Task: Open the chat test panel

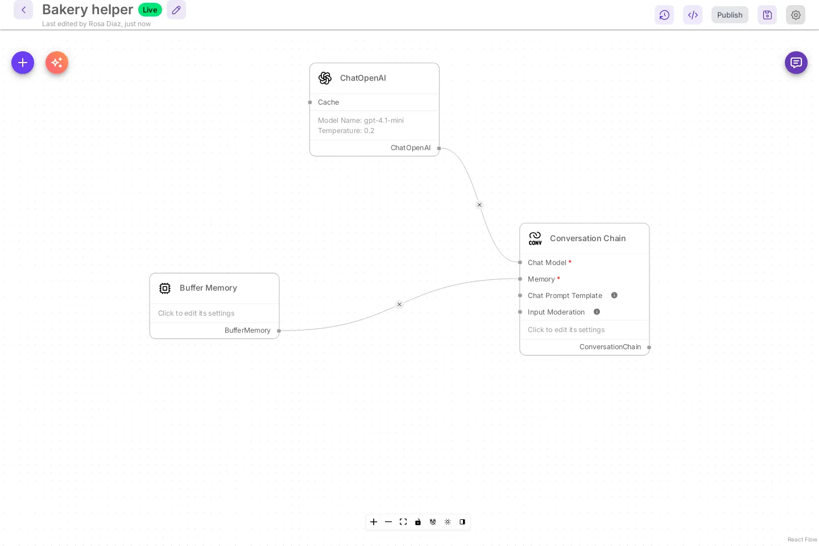Action: click(x=796, y=63)
